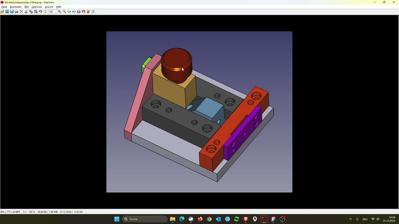This screenshot has height=224, width=399.
Task: Click the 1/1 image index status text
Action: pos(24,212)
